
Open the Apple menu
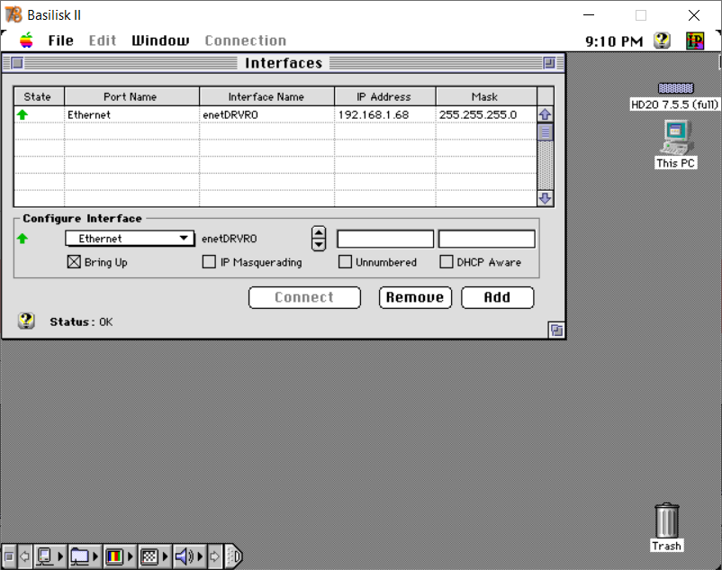pos(26,41)
